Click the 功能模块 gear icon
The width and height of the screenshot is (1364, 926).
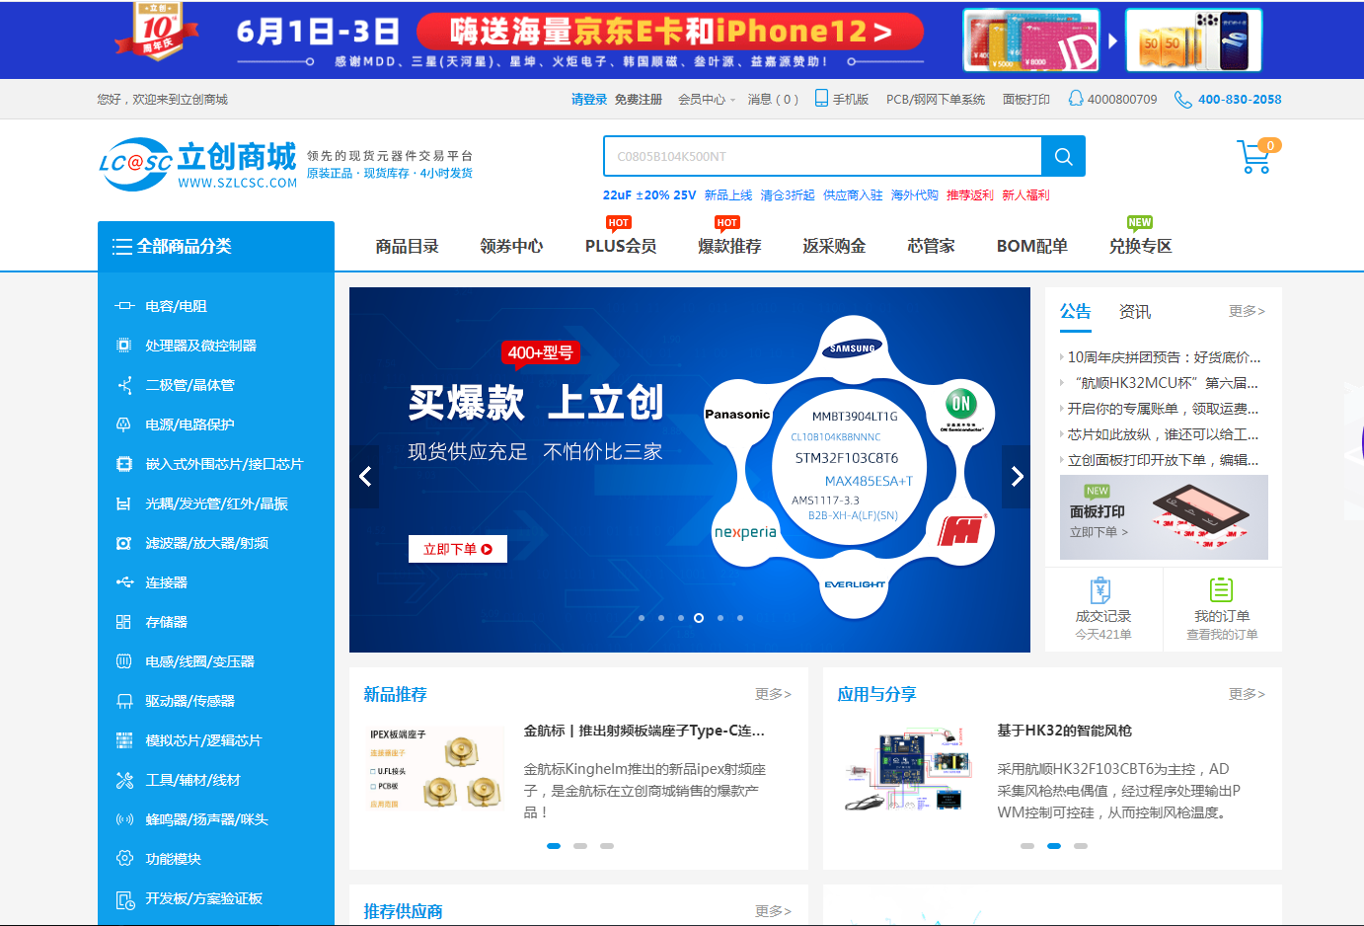coord(124,859)
